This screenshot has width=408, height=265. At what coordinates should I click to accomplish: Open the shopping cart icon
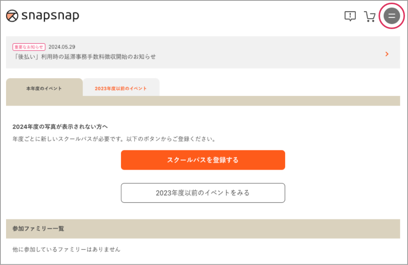click(369, 16)
